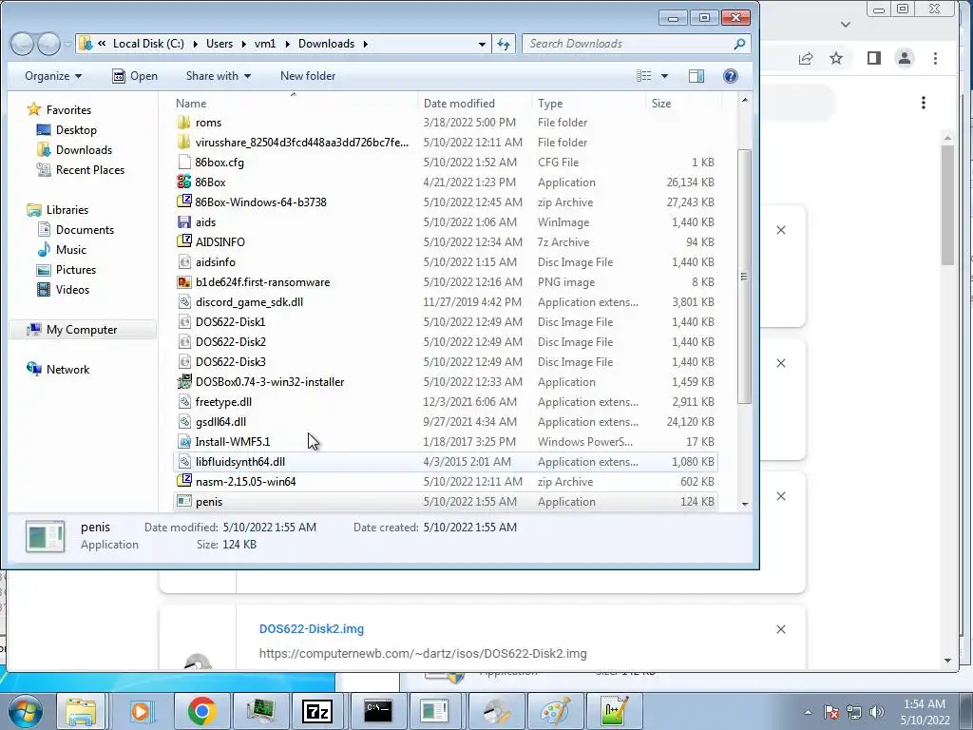The width and height of the screenshot is (973, 730).
Task: Click the Explorer Forward navigation arrow
Action: (x=48, y=44)
